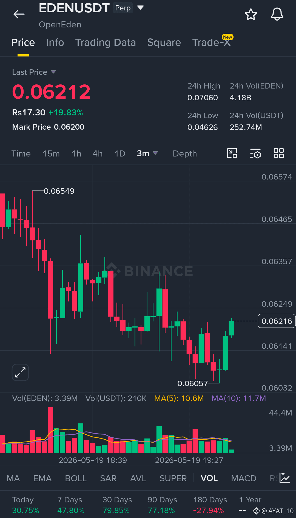
Task: Enable the MACD indicator
Action: 244,478
